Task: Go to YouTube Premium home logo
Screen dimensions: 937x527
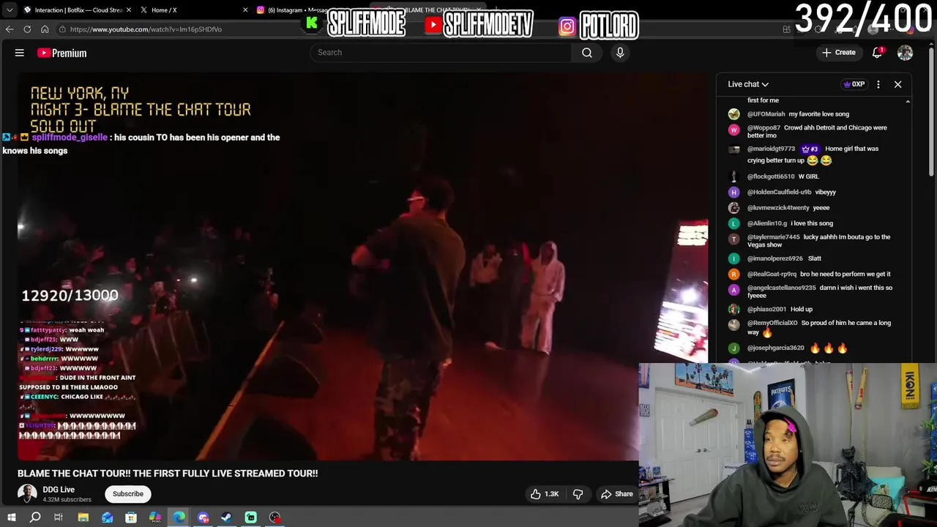Action: point(61,53)
